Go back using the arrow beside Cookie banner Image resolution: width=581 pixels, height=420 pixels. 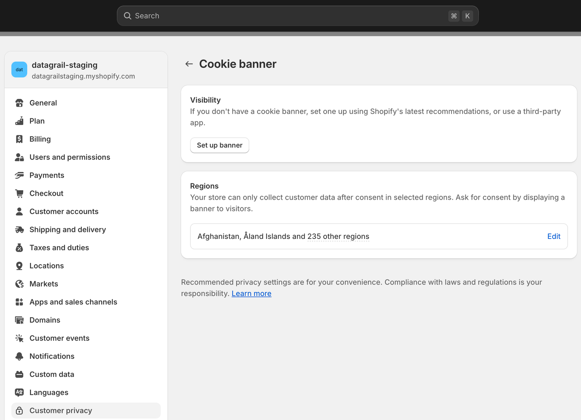tap(189, 64)
